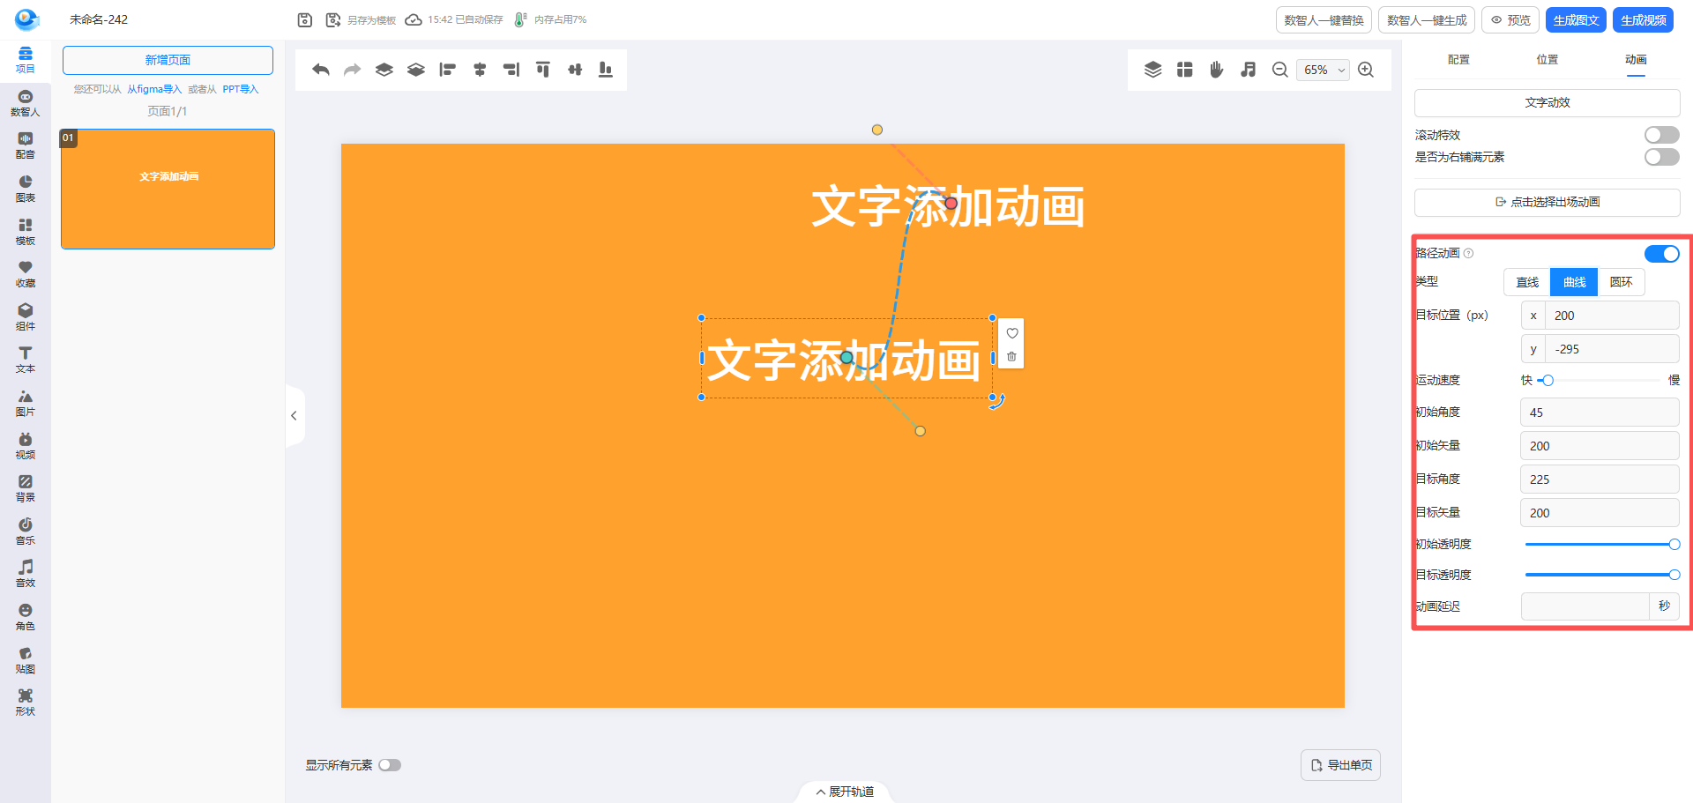Select the hand pan tool
This screenshot has height=803, width=1693.
pos(1217,70)
